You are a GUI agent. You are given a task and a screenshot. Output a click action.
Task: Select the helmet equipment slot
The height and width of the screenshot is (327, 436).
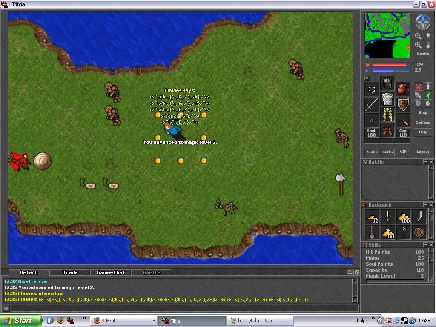click(x=387, y=83)
